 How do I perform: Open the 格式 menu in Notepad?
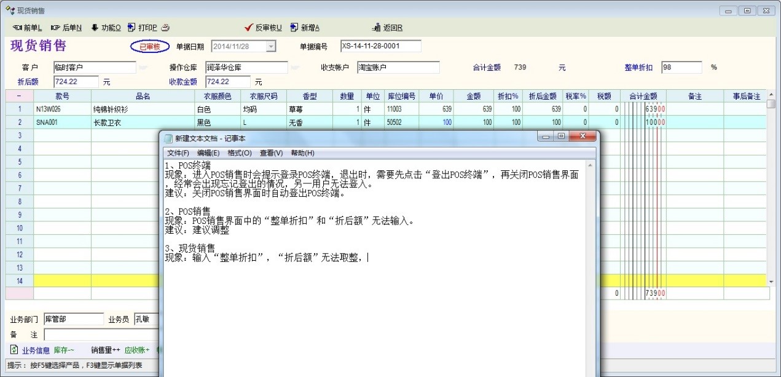tap(239, 153)
